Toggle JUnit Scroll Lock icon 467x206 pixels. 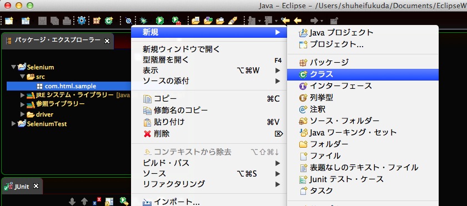109,202
